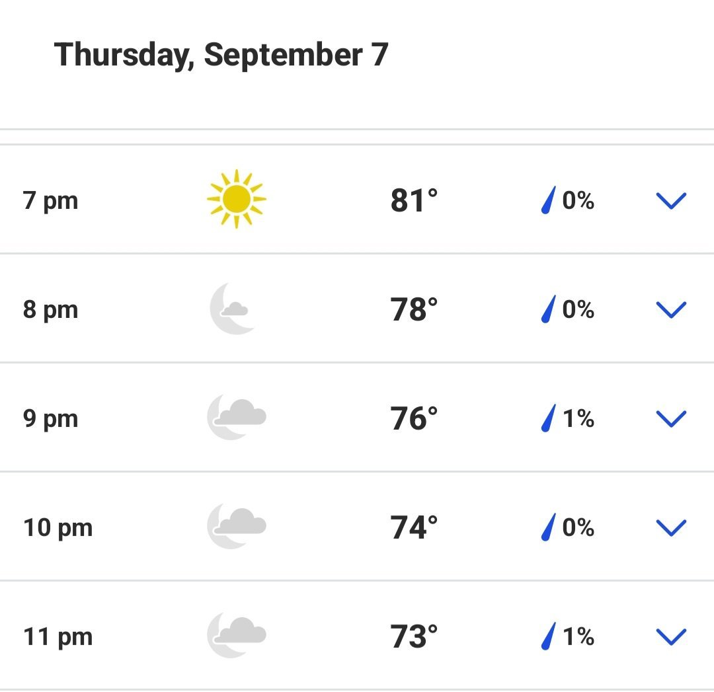Expand the 8 pm forecast details
714x692 pixels.
point(670,309)
